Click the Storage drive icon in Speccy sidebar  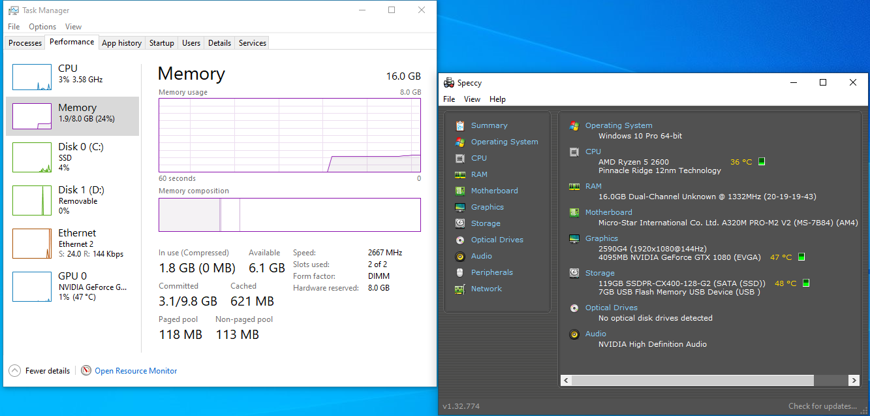(x=460, y=223)
